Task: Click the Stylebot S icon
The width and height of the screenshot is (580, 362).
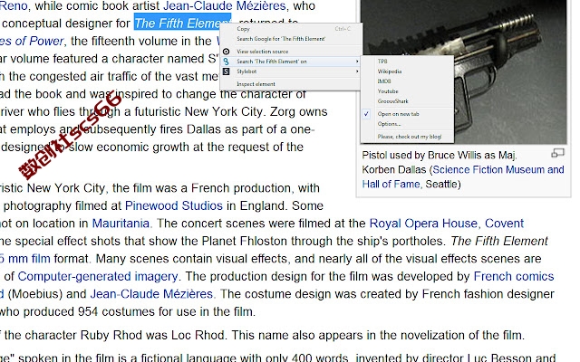Action: point(226,71)
